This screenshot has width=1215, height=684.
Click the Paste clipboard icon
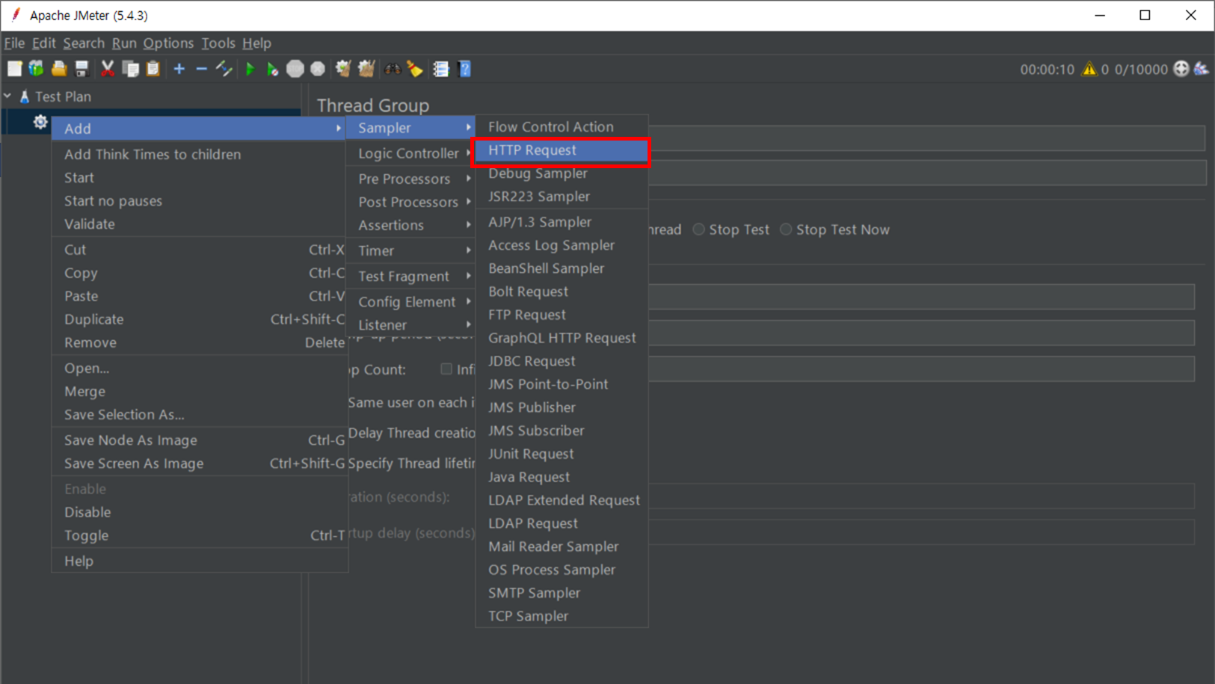coord(153,70)
